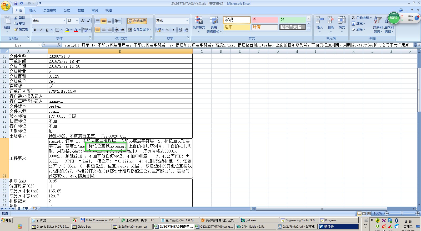Decrease font size with the small A icon

point(88,21)
